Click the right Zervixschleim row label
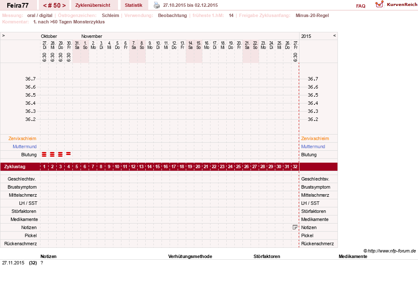The width and height of the screenshot is (418, 307). click(315, 138)
